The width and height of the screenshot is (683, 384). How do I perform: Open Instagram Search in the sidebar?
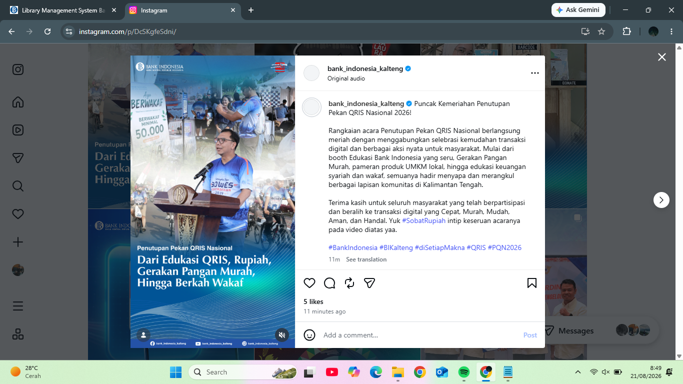[18, 186]
